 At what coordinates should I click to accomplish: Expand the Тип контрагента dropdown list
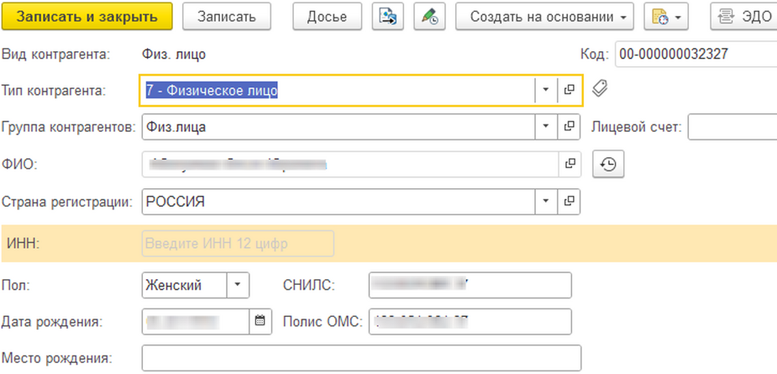click(545, 90)
